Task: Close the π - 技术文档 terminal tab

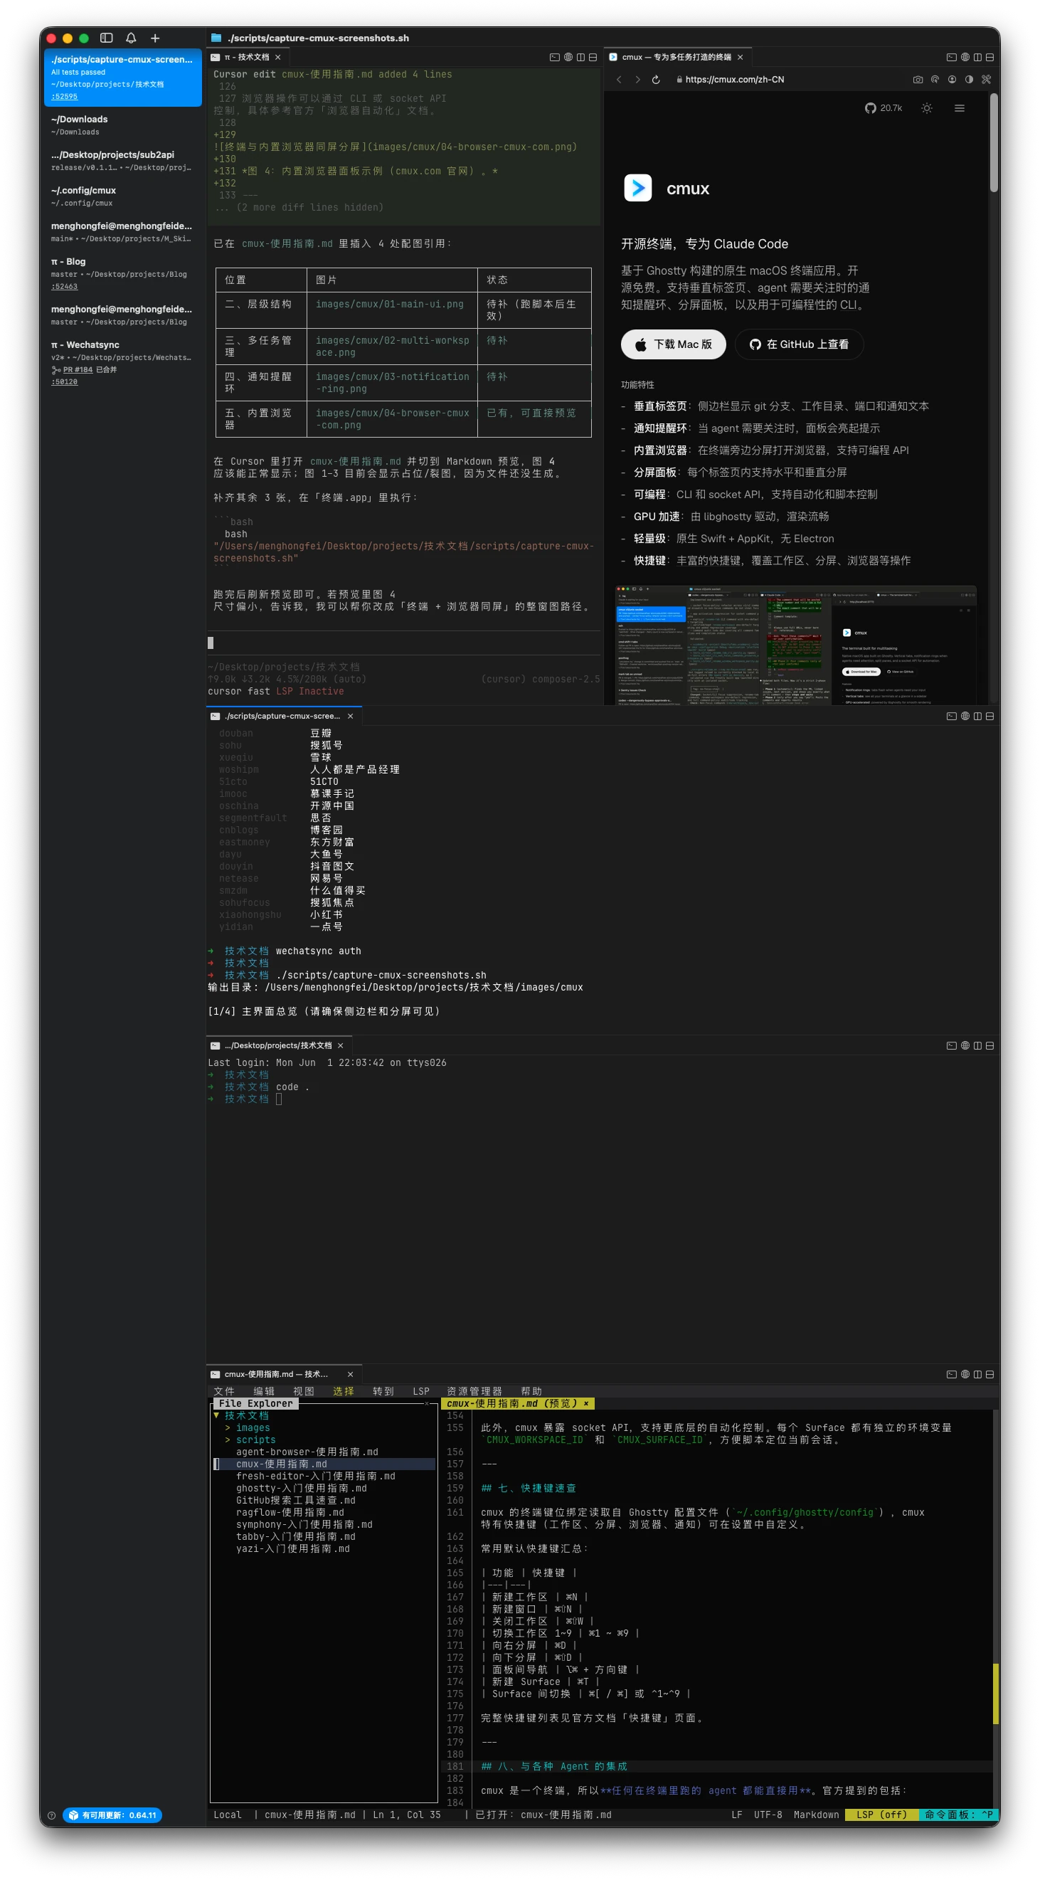Action: (277, 57)
